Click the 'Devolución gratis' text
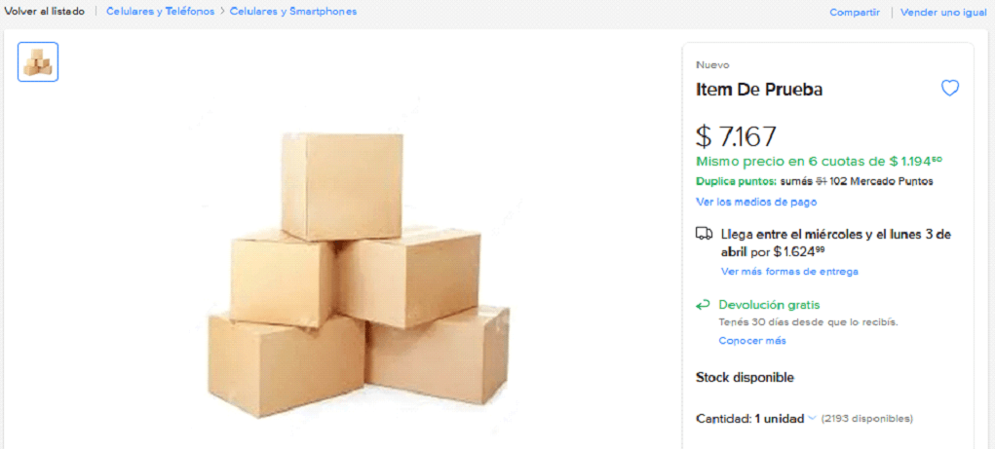Viewport: 995px width, 449px height. (x=769, y=305)
